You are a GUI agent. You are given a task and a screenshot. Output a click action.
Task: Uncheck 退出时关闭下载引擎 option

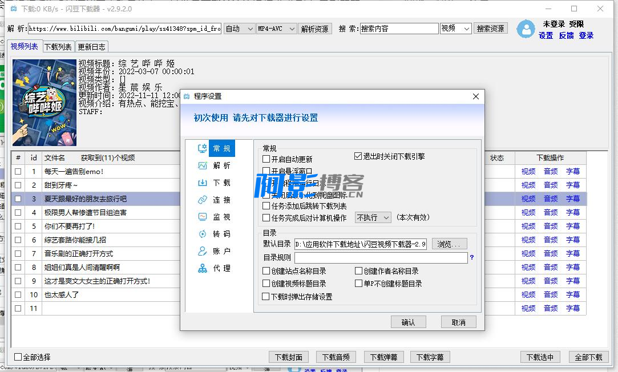(x=358, y=156)
